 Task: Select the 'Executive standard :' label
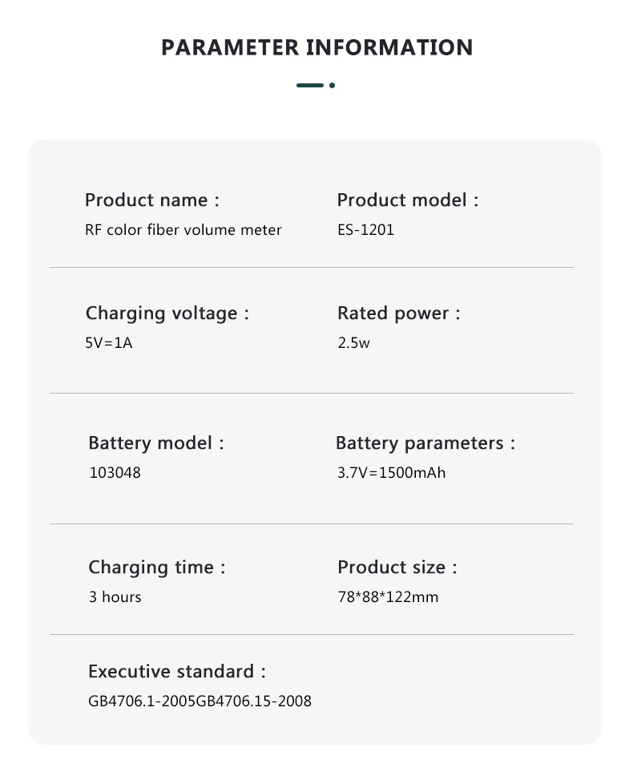click(x=176, y=672)
